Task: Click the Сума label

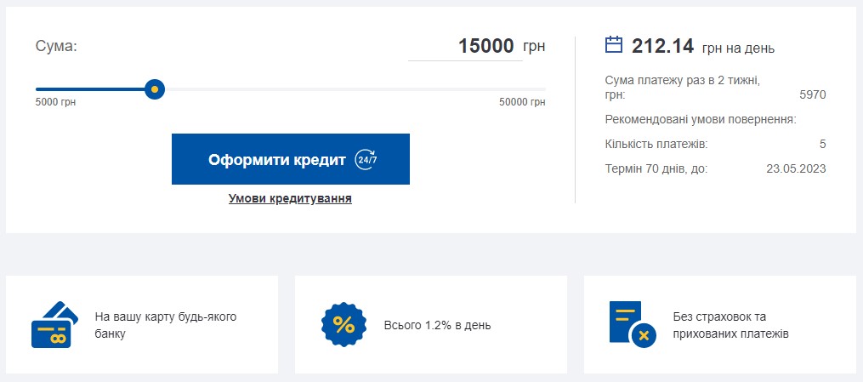Action: click(56, 46)
